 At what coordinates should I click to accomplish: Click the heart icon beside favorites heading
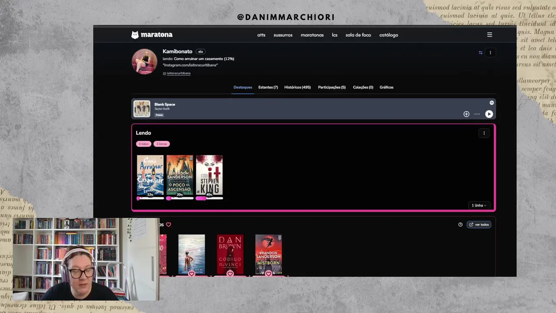pos(169,225)
